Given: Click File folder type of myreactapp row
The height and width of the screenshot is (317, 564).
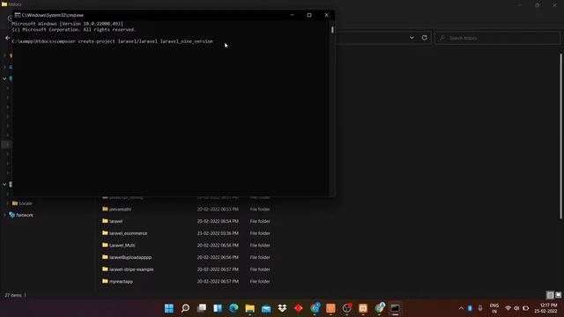Looking at the screenshot, I should tap(260, 282).
